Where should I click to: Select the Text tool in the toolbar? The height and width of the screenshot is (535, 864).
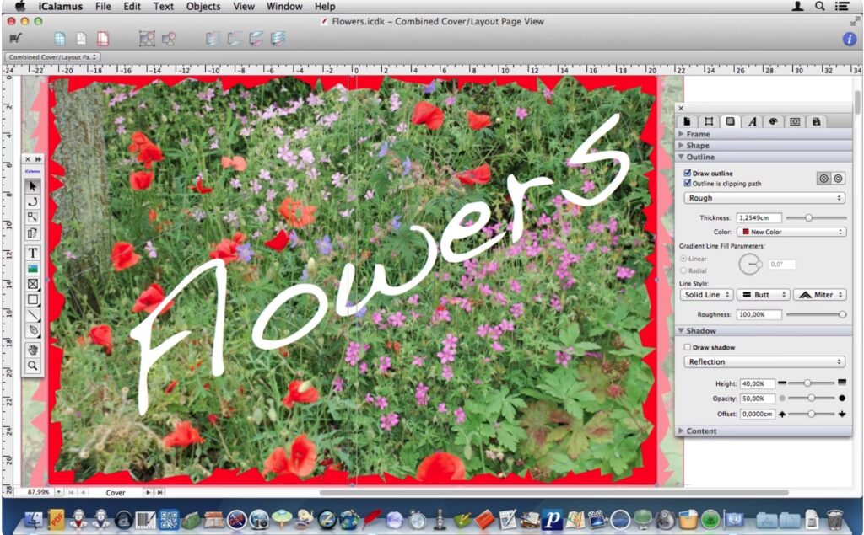(x=33, y=253)
